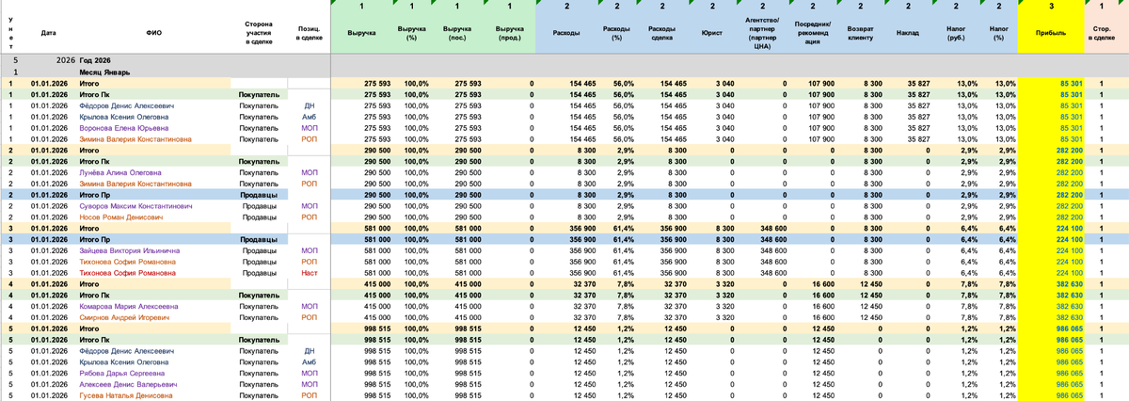Select Выручка 581 000 in Зайцева row

tap(377, 250)
